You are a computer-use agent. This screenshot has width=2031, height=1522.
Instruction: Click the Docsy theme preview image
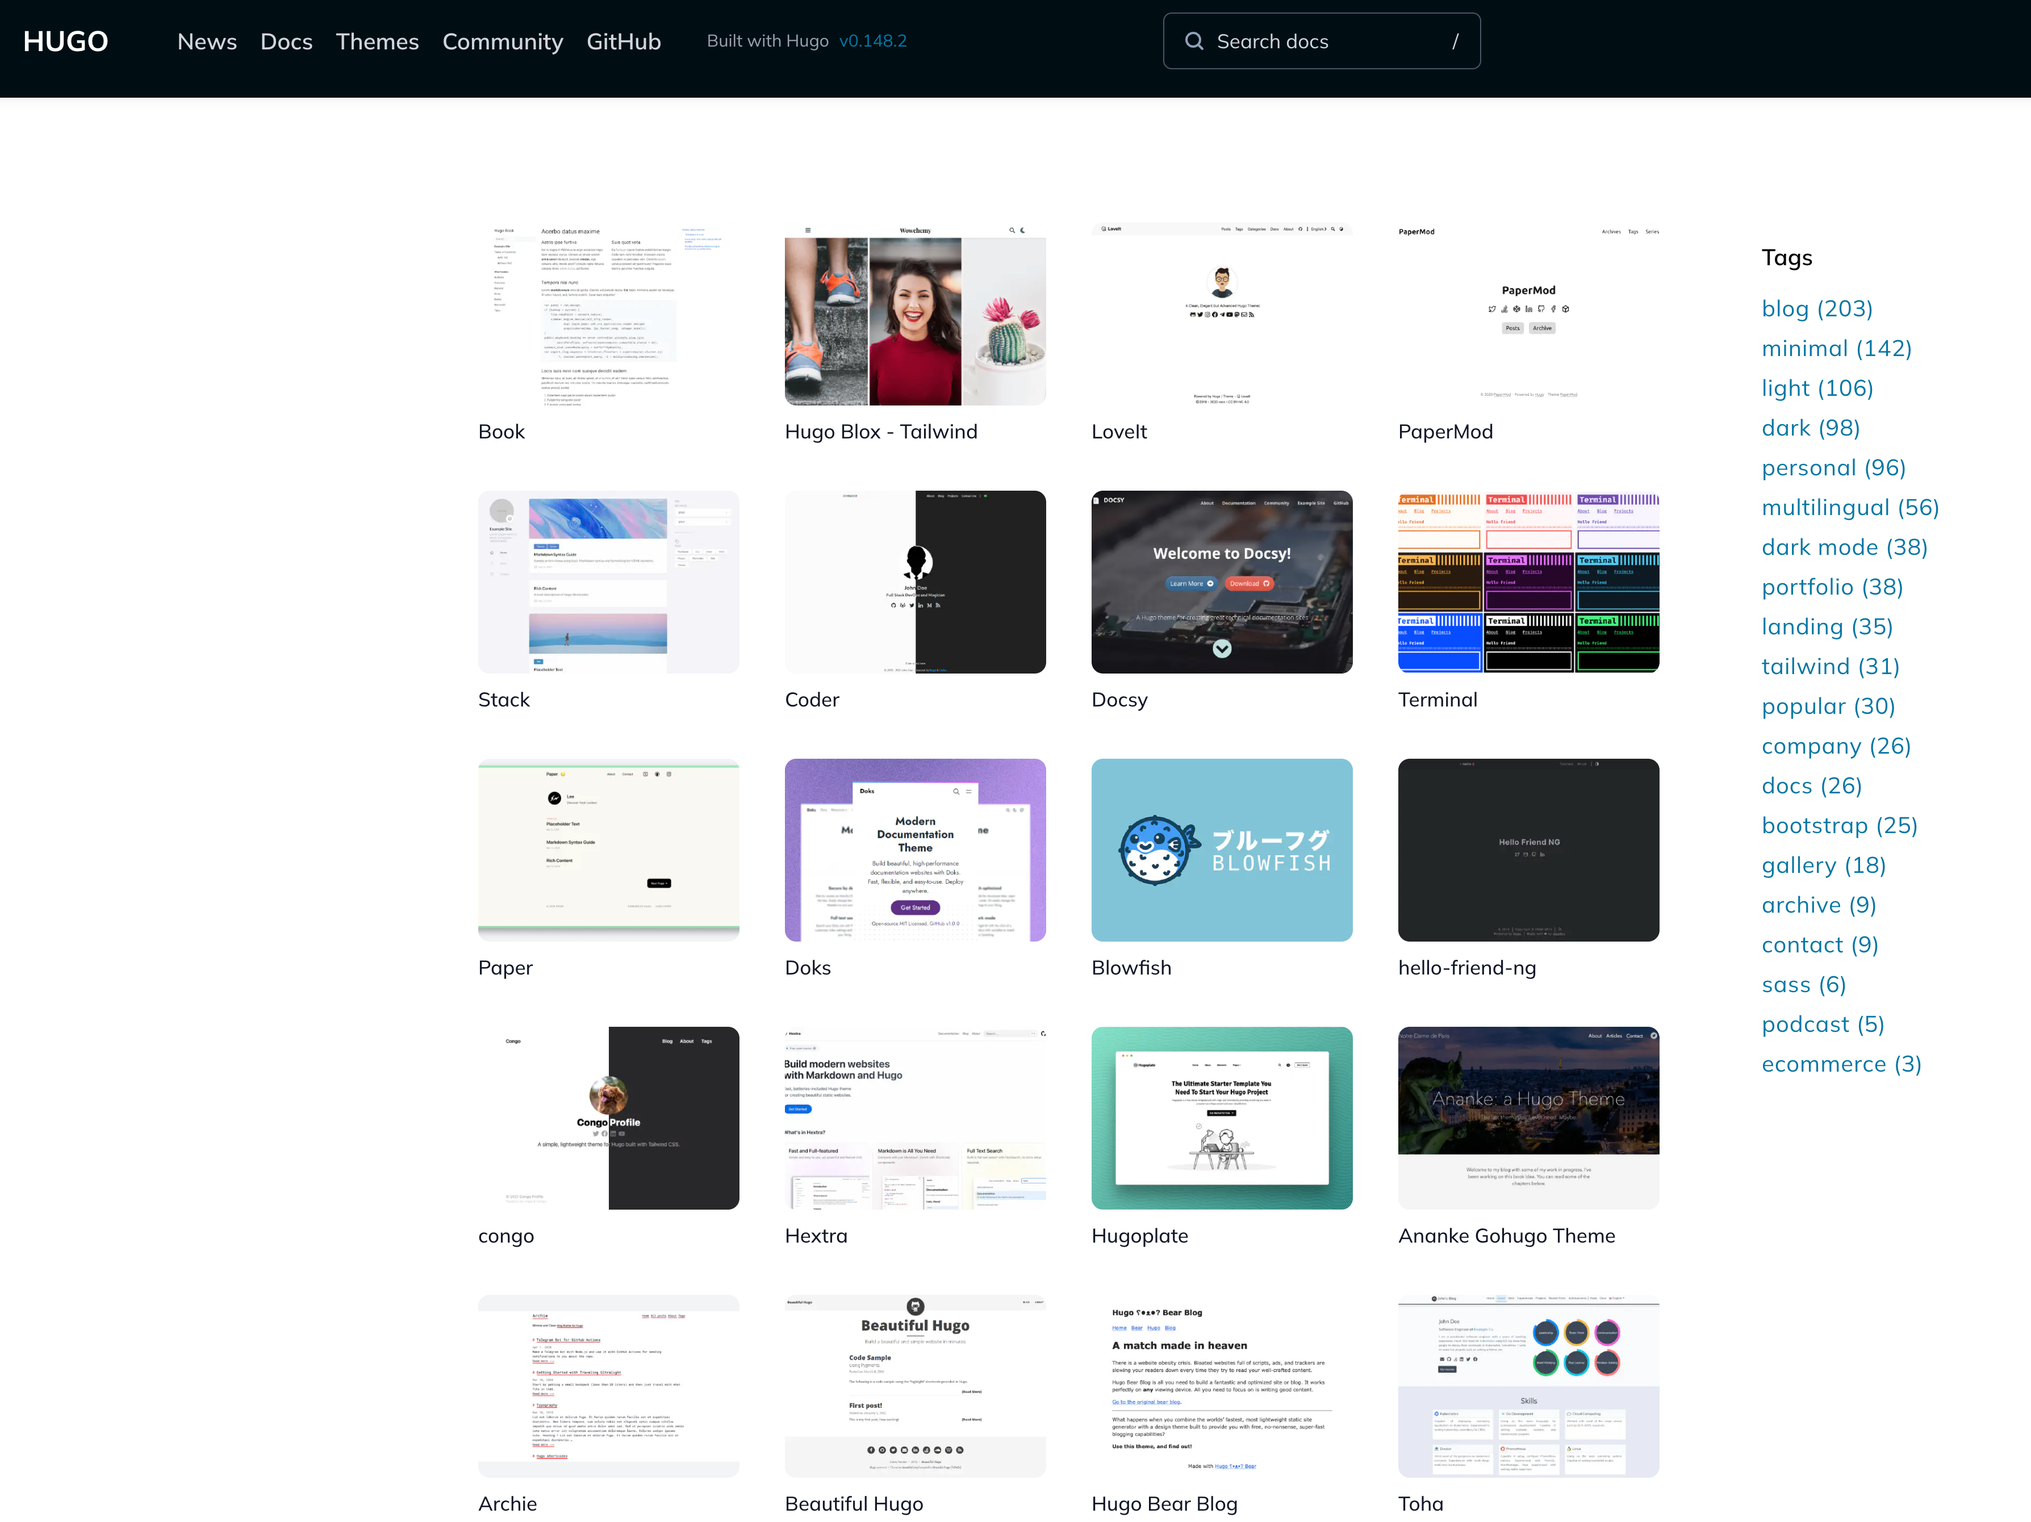tap(1221, 581)
